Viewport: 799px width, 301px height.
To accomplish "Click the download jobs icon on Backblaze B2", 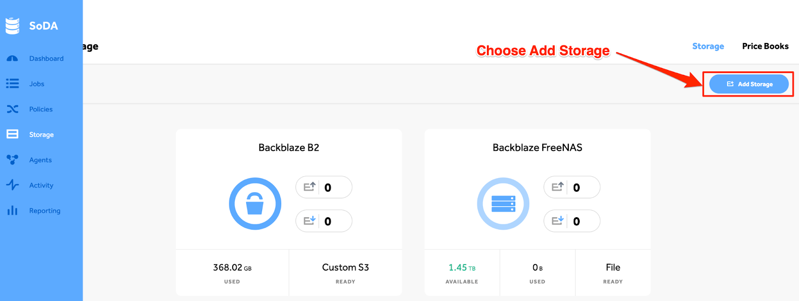I will point(310,221).
